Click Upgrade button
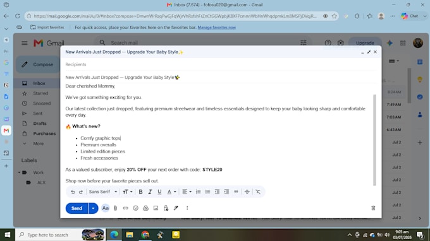The width and height of the screenshot is (430, 241). [x=365, y=43]
